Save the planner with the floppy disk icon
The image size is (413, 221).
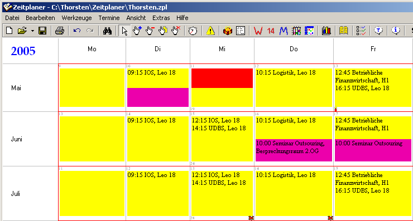point(42,31)
